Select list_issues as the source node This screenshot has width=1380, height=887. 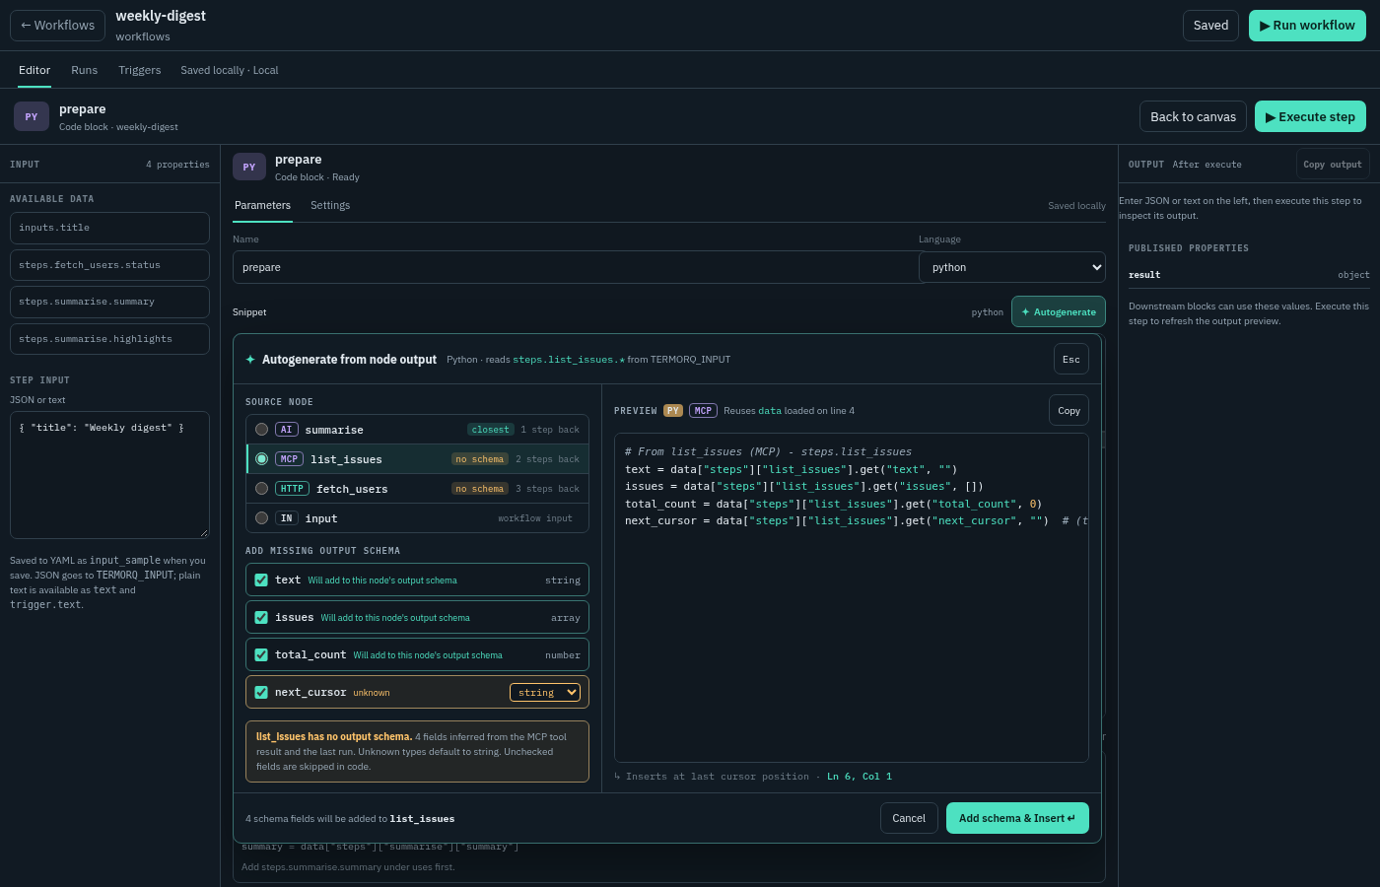coord(261,459)
